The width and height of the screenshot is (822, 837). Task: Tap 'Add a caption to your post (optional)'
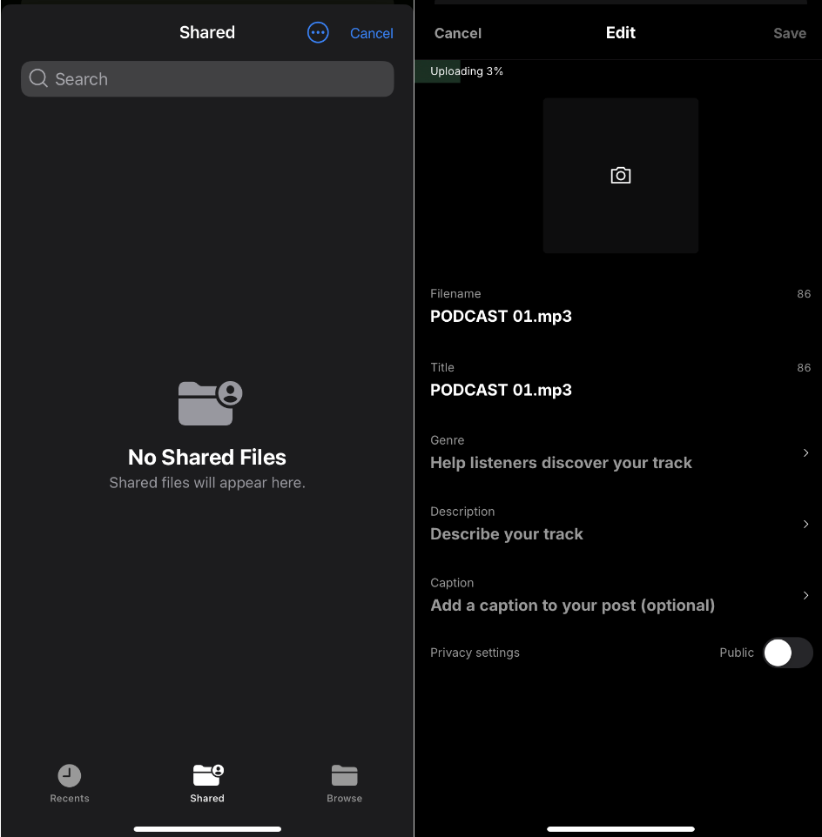[573, 606]
